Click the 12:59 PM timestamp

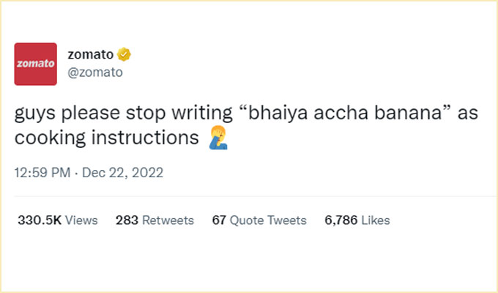pos(42,173)
